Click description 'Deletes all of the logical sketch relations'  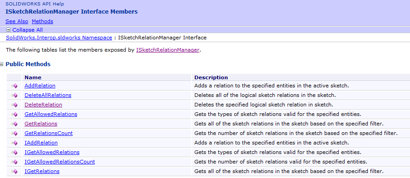coord(265,95)
